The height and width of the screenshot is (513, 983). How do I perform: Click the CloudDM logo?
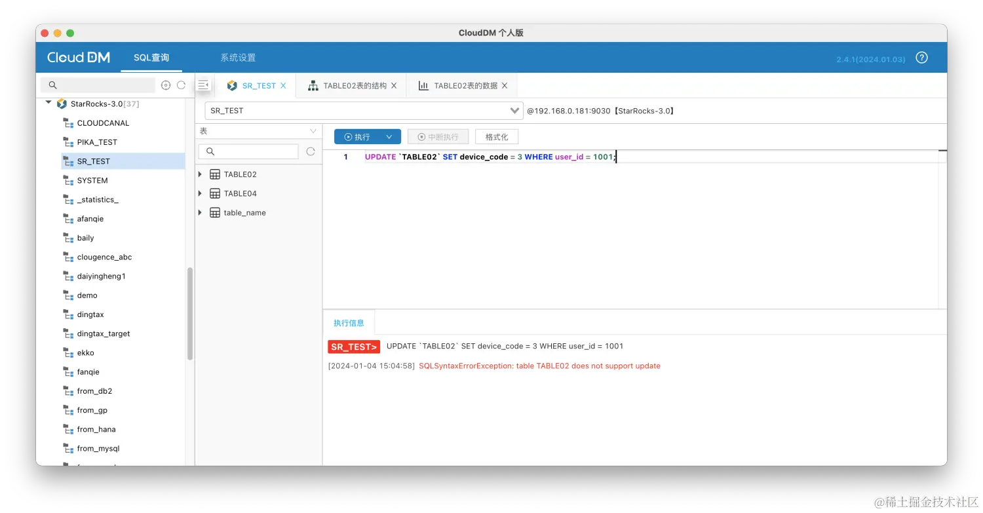point(79,58)
